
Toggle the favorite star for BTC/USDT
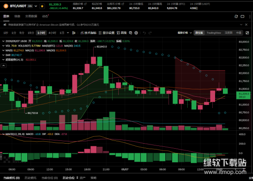42,6
